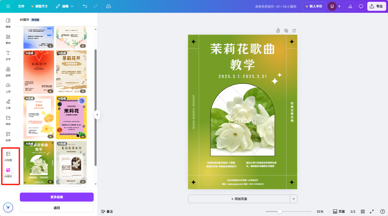Open the 素材 elements panel

(x=8, y=38)
